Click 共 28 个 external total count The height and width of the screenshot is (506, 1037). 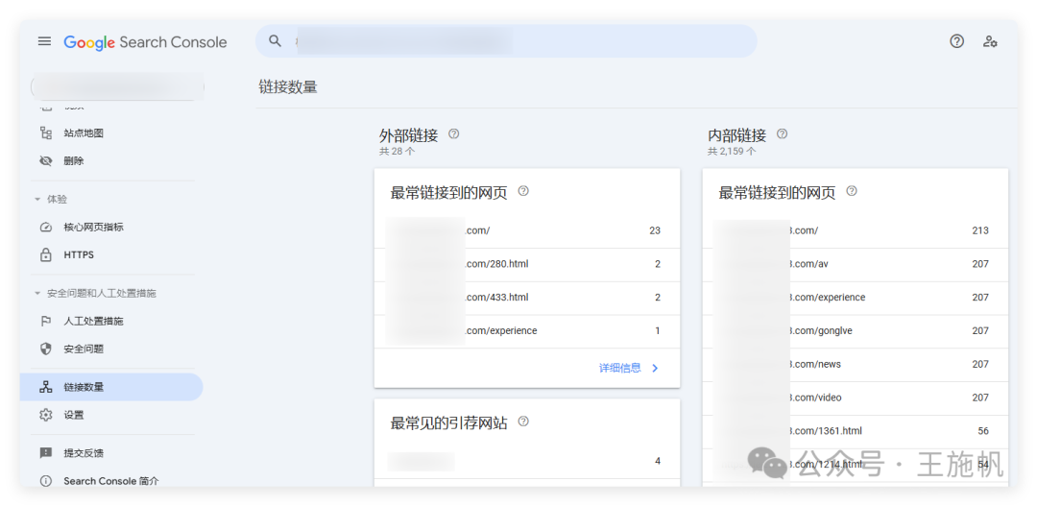coord(398,152)
